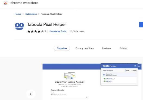Screen dimensions: 143x100
Task: Click the Email input field in screenshot
Action: tap(70, 97)
